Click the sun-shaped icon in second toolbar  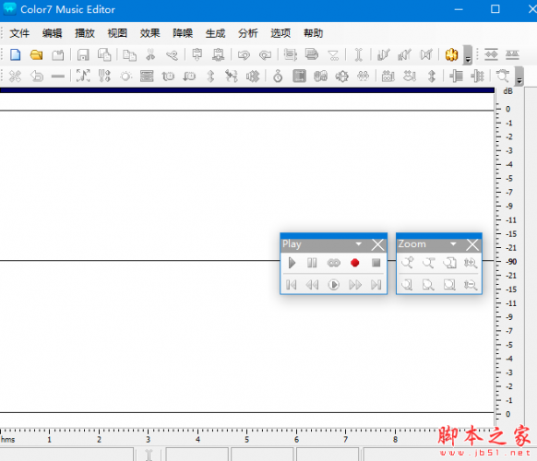click(125, 76)
